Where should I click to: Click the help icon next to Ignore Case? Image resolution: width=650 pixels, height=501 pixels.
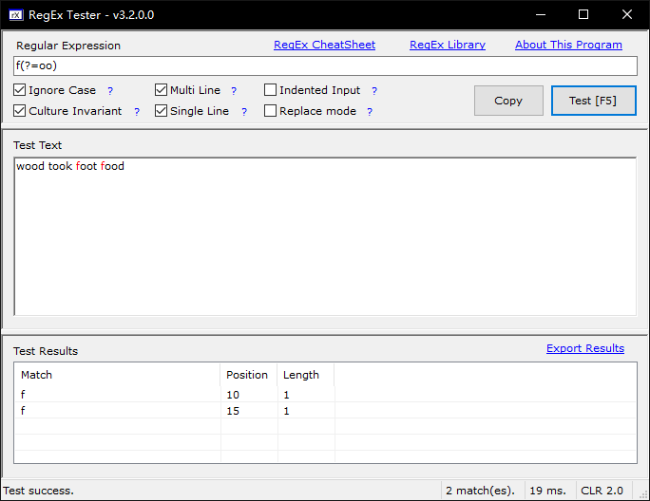110,91
